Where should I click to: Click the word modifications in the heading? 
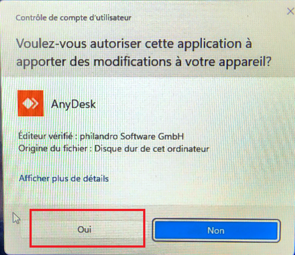[132, 62]
